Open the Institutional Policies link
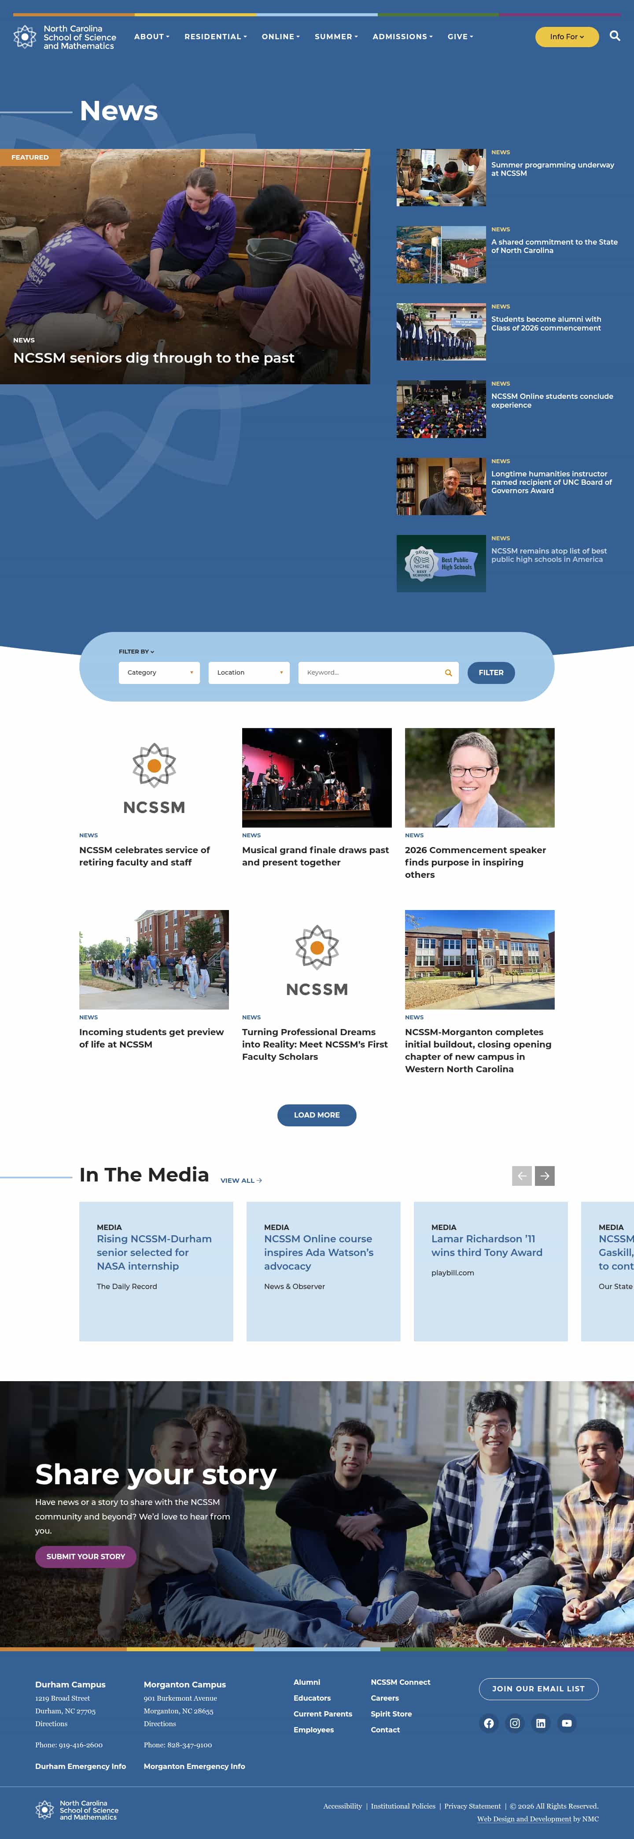 403,1806
